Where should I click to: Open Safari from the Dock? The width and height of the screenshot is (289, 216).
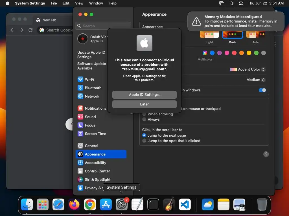pyautogui.click(x=58, y=204)
